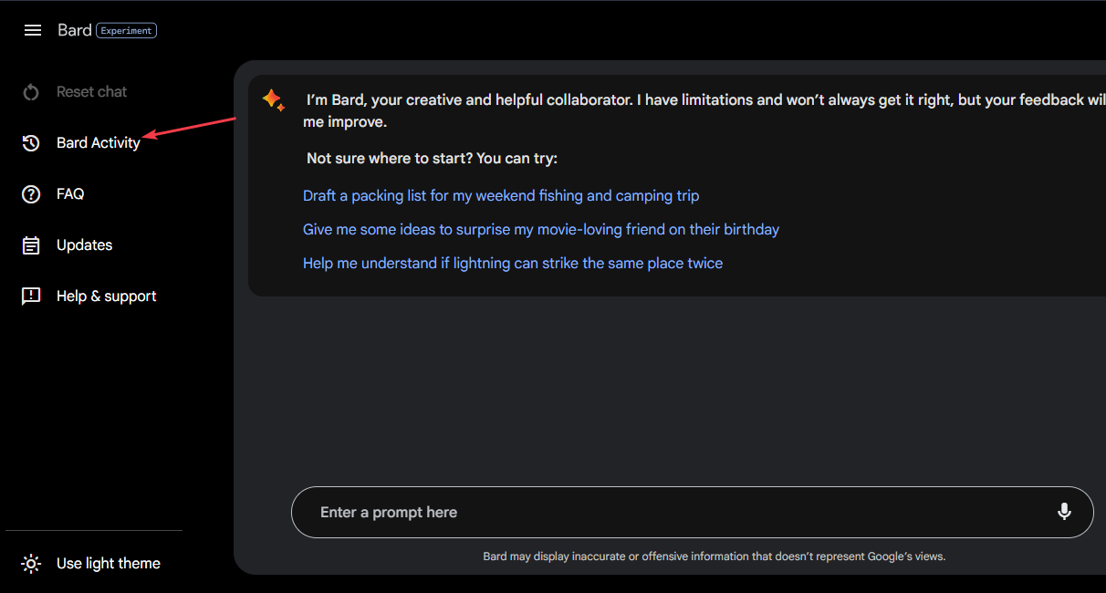Select Updates in the sidebar
Screen dimensions: 1106x593
click(x=85, y=245)
